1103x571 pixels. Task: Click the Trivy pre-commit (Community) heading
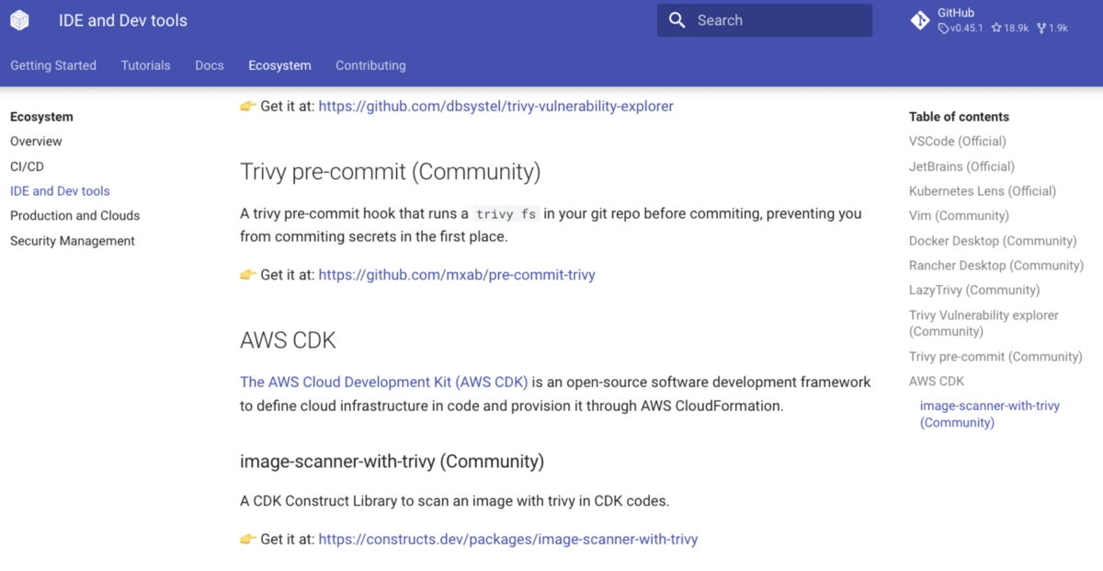[x=391, y=172]
